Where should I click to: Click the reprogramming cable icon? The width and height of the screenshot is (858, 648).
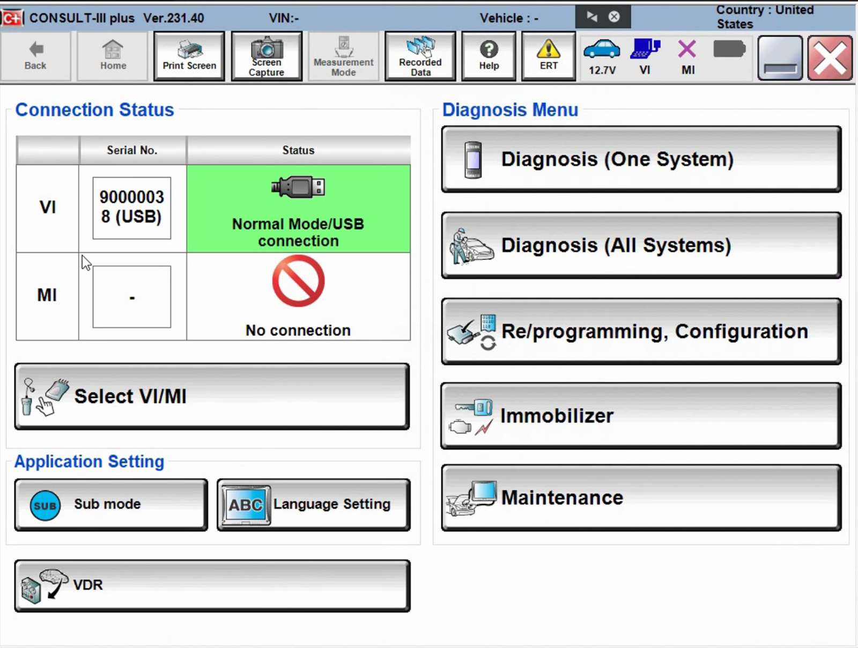tap(472, 333)
